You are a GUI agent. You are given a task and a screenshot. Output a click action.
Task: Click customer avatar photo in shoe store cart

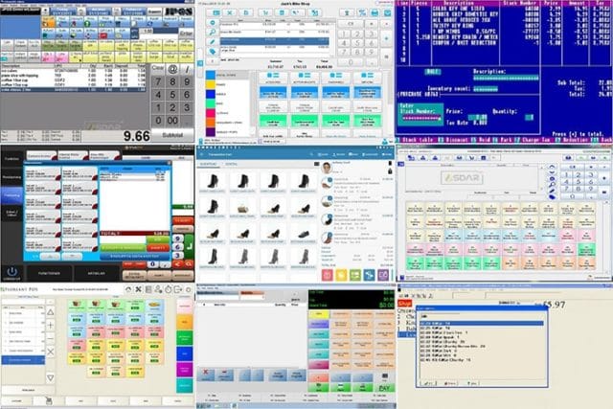pyautogui.click(x=327, y=168)
